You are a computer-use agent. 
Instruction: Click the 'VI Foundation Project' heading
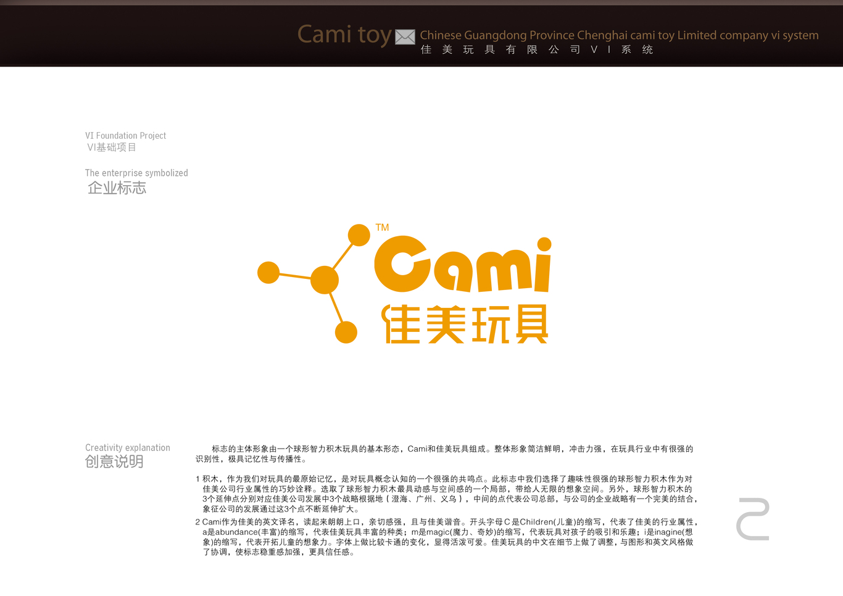click(x=125, y=136)
